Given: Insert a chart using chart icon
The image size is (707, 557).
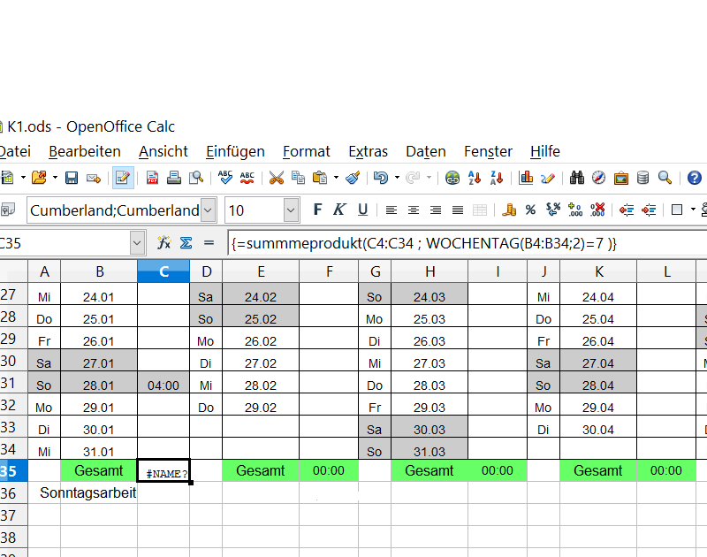Looking at the screenshot, I should [527, 178].
